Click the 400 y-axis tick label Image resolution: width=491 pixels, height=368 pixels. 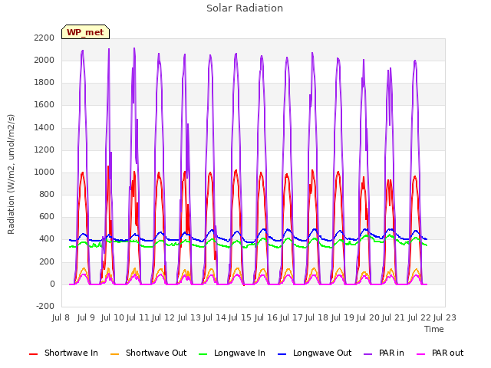[47, 239]
